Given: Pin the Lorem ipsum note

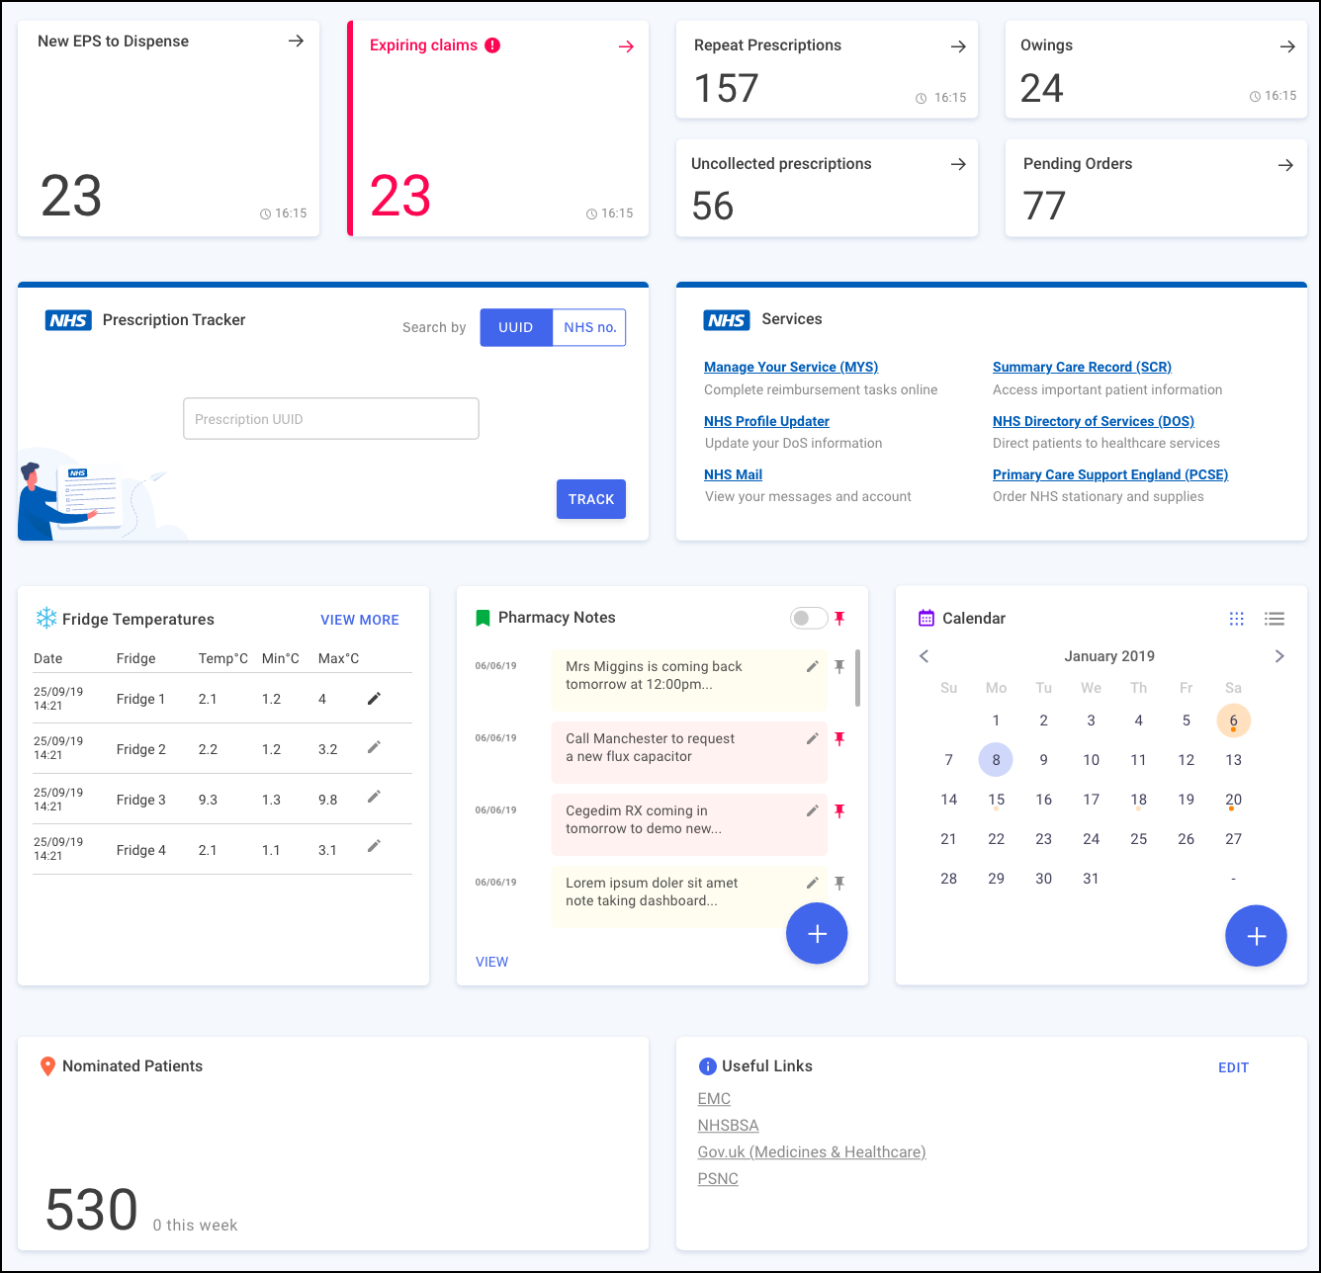Looking at the screenshot, I should 839,884.
